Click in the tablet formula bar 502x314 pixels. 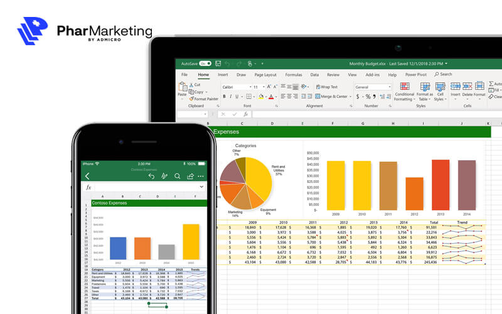[377, 114]
